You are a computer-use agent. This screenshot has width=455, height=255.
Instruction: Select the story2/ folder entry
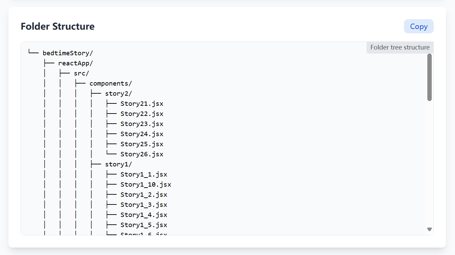pyautogui.click(x=118, y=93)
